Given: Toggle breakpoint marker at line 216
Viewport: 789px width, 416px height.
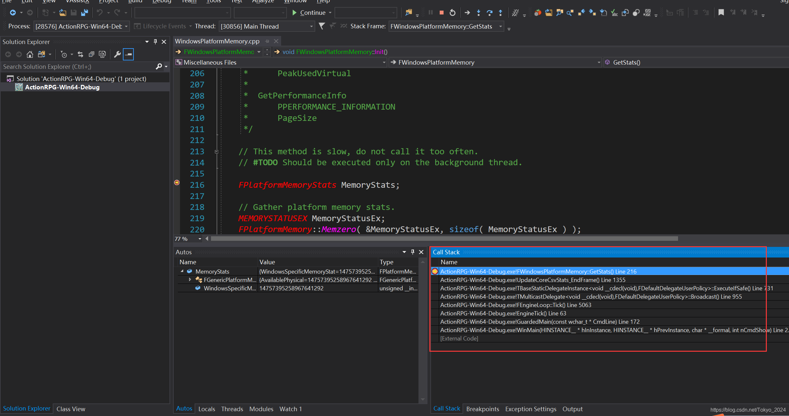Looking at the screenshot, I should pos(177,183).
